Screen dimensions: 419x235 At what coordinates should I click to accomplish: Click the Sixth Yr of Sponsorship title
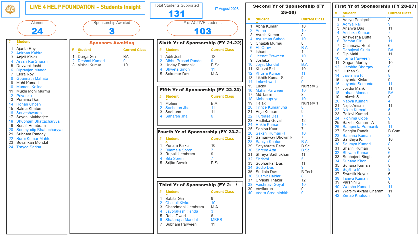click(200, 43)
